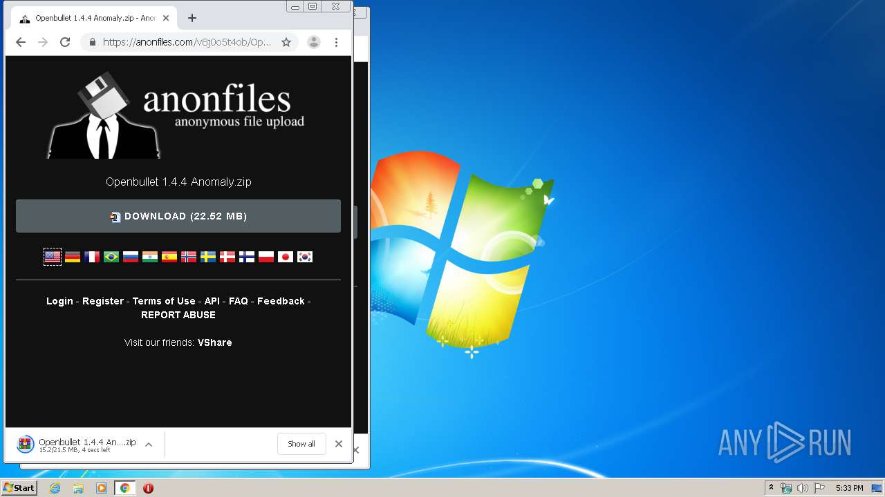Open Windows Explorer folder in taskbar
885x497 pixels.
click(x=78, y=488)
